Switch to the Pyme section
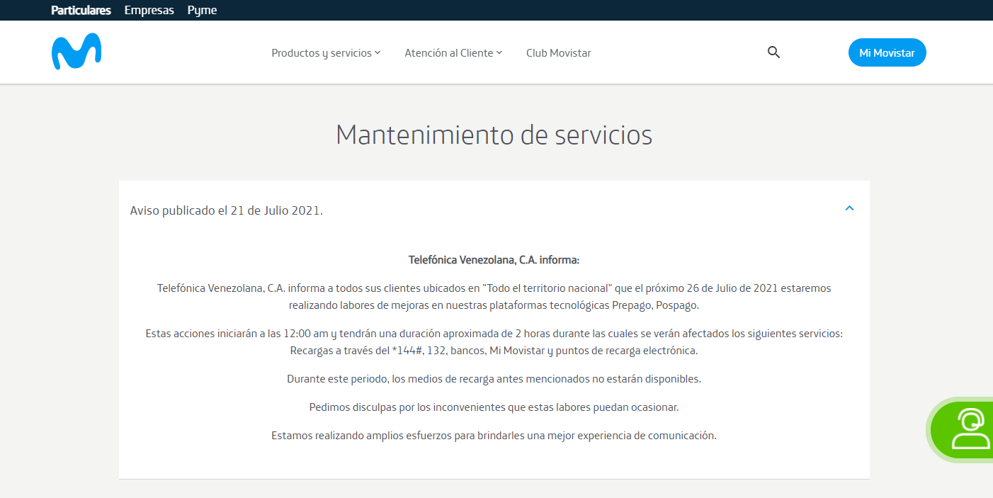Image resolution: width=993 pixels, height=498 pixels. point(202,10)
